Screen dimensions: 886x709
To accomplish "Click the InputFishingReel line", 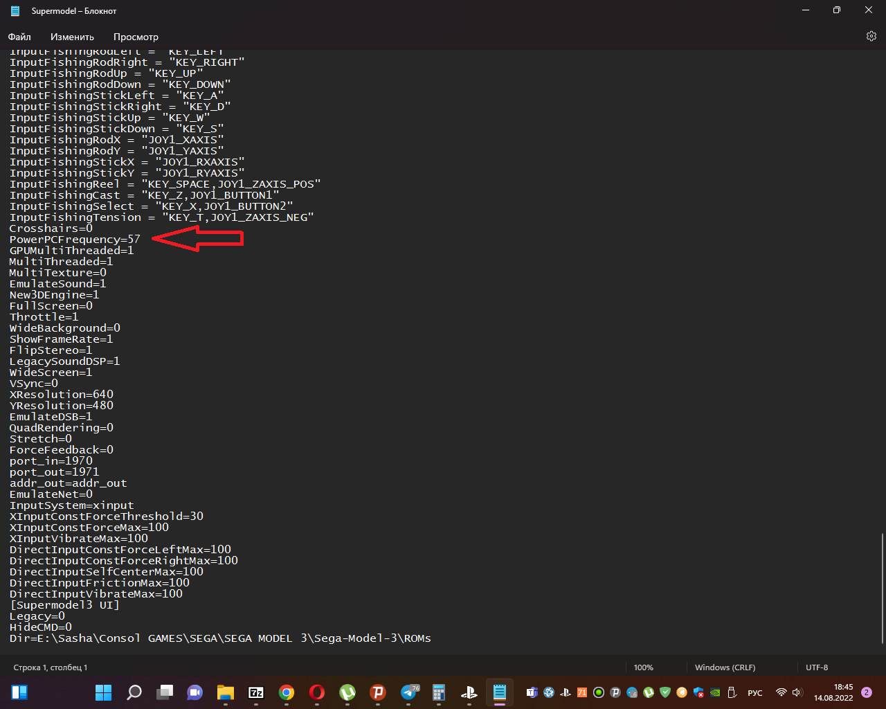I will [x=165, y=184].
